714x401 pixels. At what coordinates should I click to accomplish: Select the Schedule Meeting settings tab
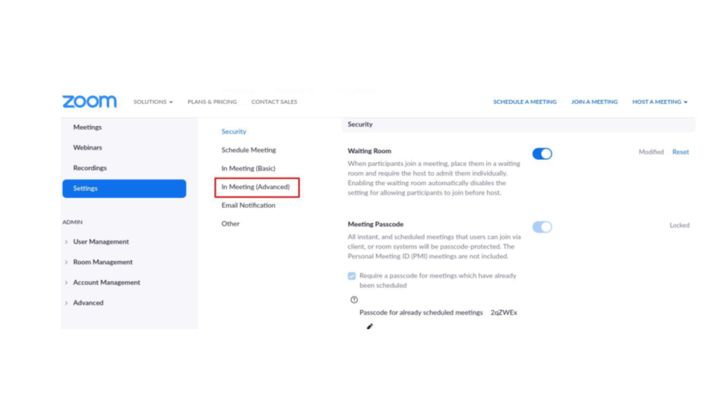248,150
